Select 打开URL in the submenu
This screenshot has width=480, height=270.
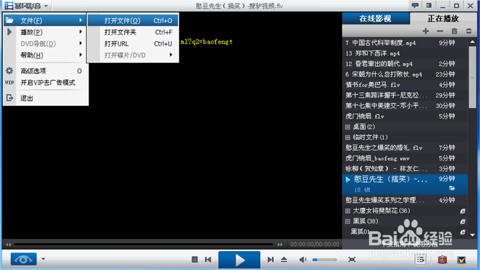(x=133, y=44)
